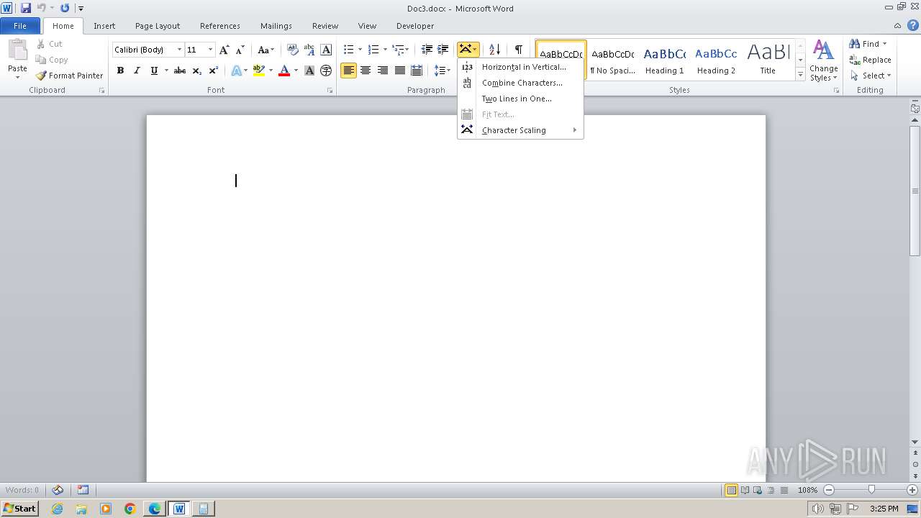Screen dimensions: 921x518
Task: Click the Character Border icon
Action: point(326,50)
